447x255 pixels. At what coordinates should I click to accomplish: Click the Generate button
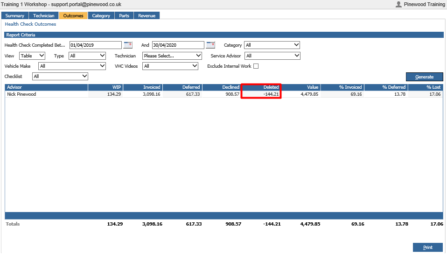[425, 77]
